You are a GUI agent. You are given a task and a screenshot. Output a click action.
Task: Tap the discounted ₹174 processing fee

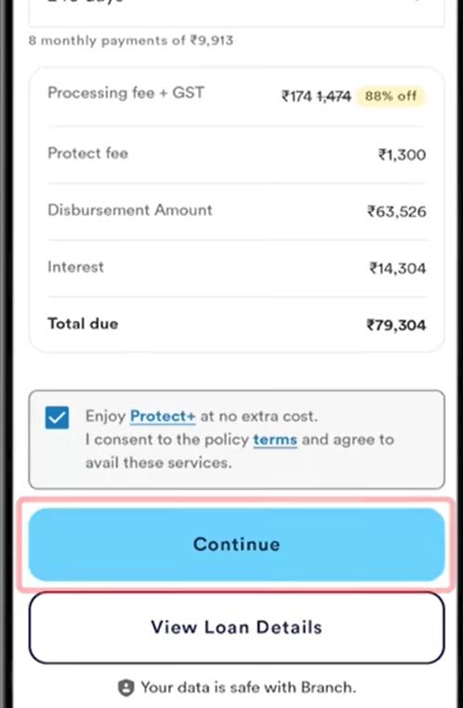click(297, 96)
